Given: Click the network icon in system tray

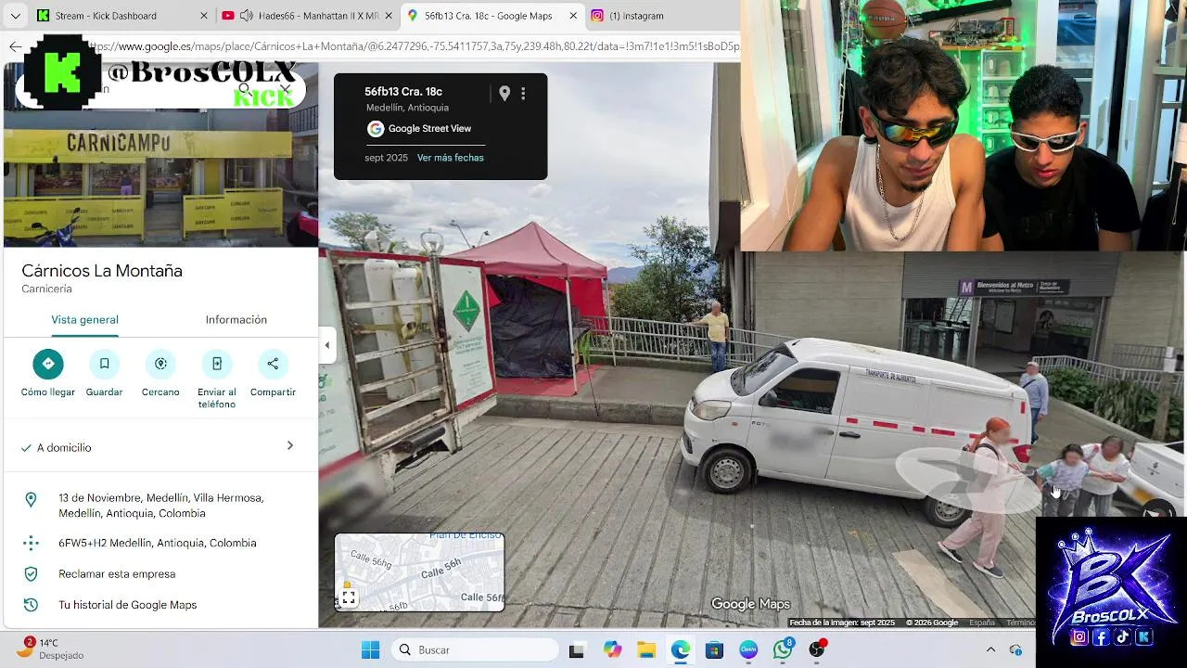Looking at the screenshot, I should coord(1015,649).
